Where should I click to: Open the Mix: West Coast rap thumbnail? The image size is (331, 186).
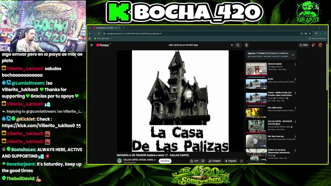click(256, 141)
